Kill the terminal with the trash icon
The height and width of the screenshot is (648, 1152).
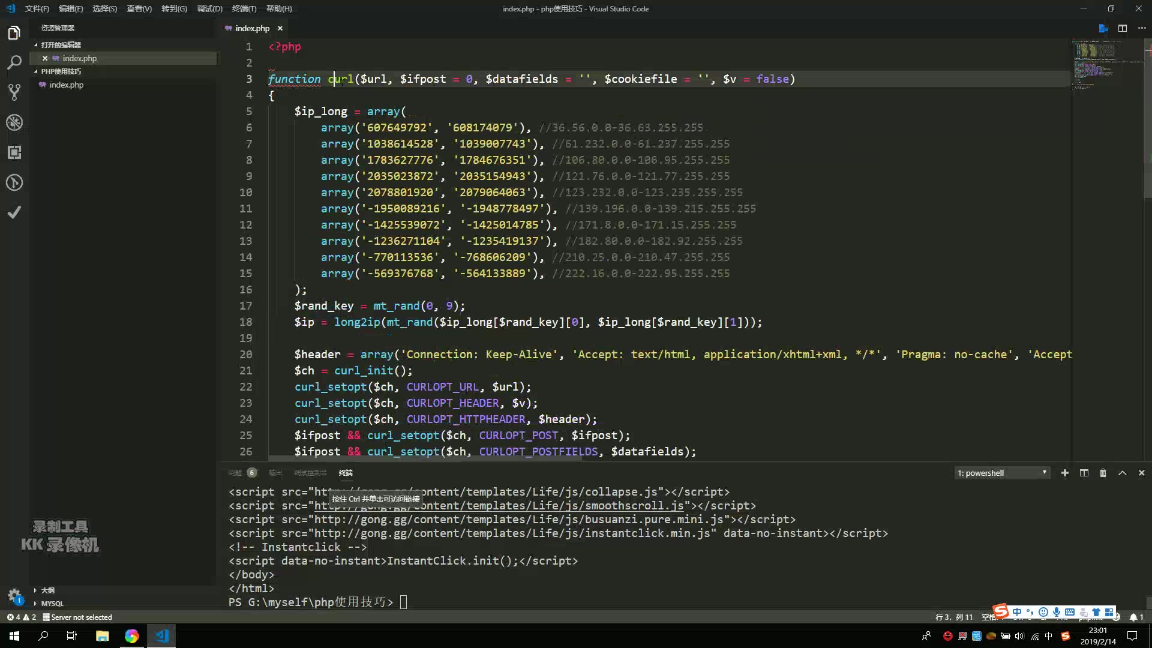[x=1103, y=473]
